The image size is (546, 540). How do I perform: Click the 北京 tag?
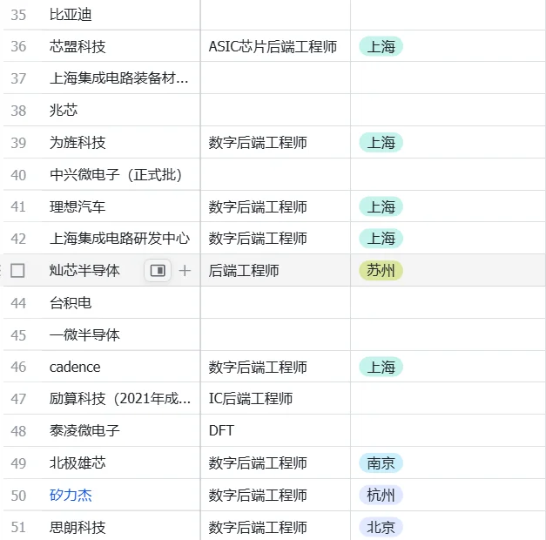(381, 527)
